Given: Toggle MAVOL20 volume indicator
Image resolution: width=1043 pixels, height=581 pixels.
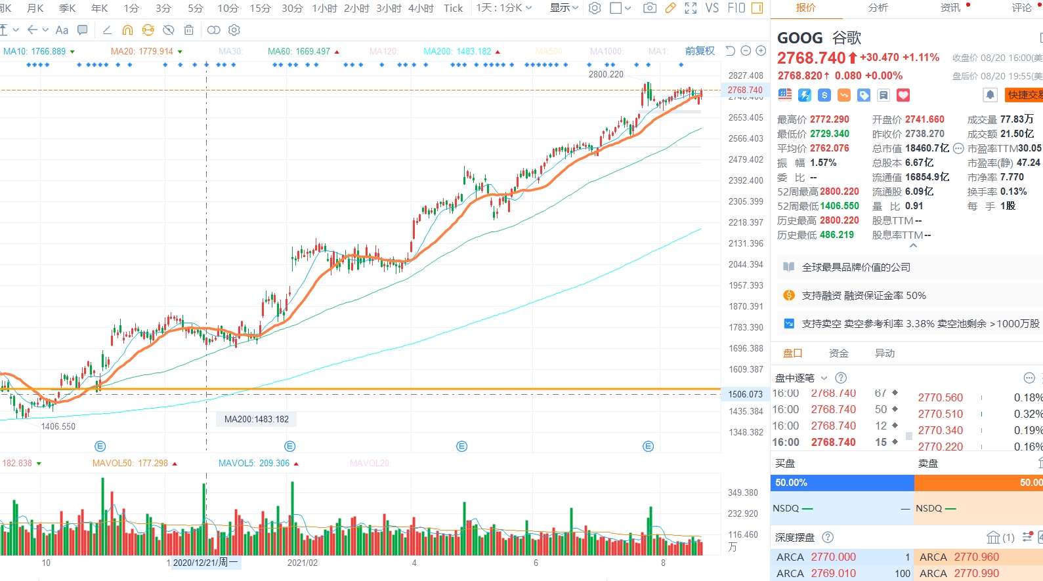Looking at the screenshot, I should click(370, 463).
